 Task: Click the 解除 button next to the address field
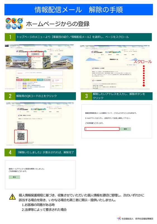click(x=125, y=129)
